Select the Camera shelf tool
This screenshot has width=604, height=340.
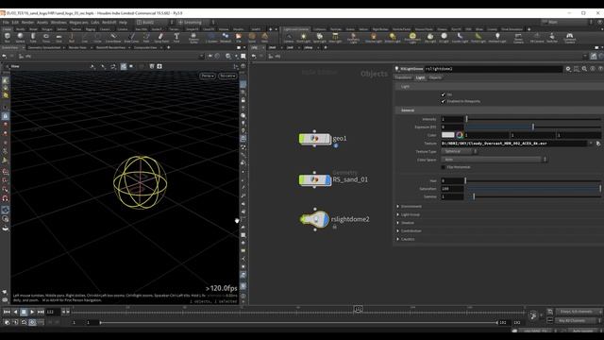coord(289,38)
